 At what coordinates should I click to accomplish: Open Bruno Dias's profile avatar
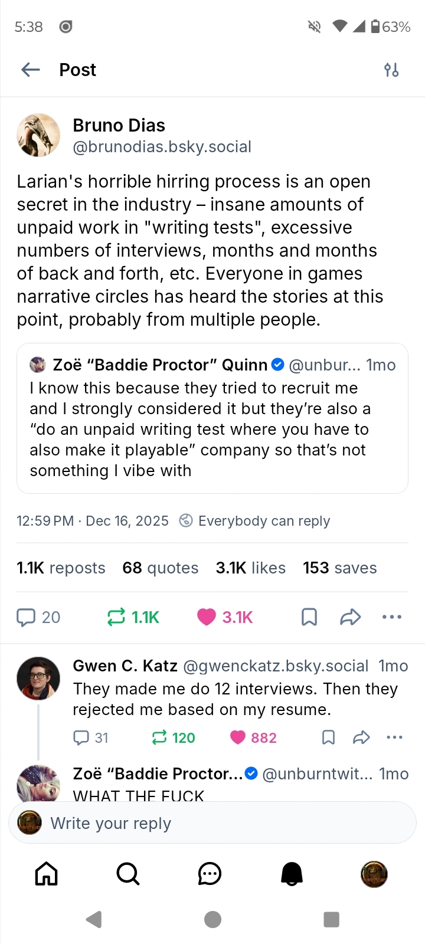point(38,135)
